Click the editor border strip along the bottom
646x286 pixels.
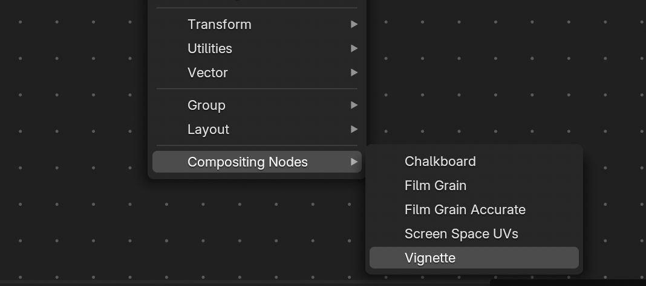[245, 284]
